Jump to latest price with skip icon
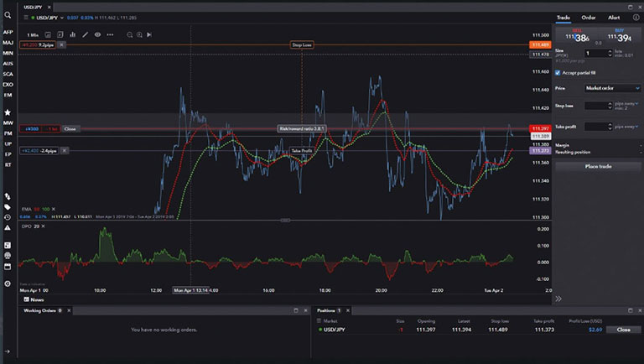The image size is (644, 364). coord(149,35)
